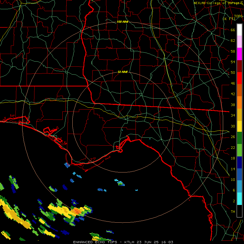The height and width of the screenshot is (244, 244).
Task: Click the "62" legend tick value
Action: pyautogui.click(x=233, y=40)
